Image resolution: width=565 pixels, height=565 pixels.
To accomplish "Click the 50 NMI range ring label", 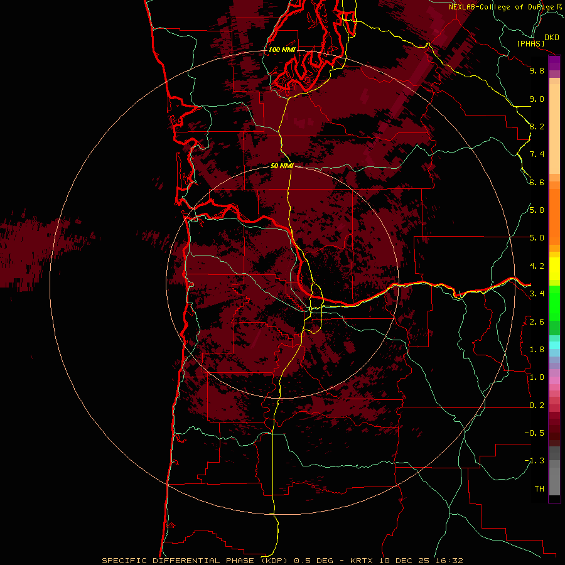I will click(x=282, y=166).
